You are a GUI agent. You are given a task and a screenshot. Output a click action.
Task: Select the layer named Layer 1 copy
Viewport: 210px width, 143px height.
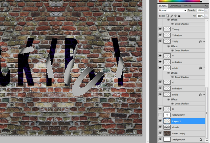179,134
